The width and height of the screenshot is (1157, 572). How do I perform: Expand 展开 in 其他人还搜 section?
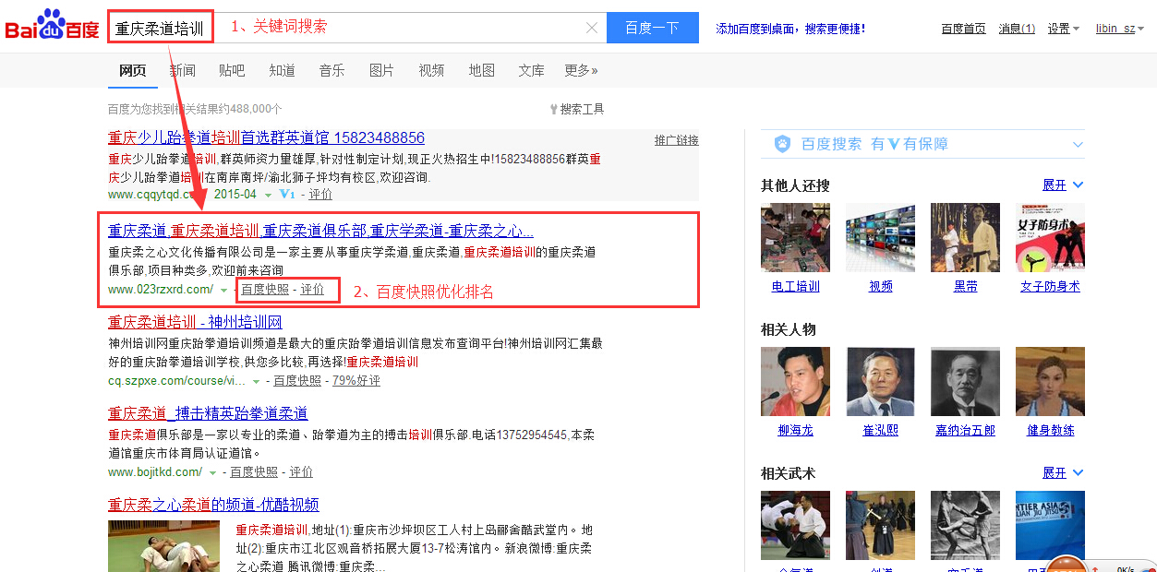(x=1063, y=185)
